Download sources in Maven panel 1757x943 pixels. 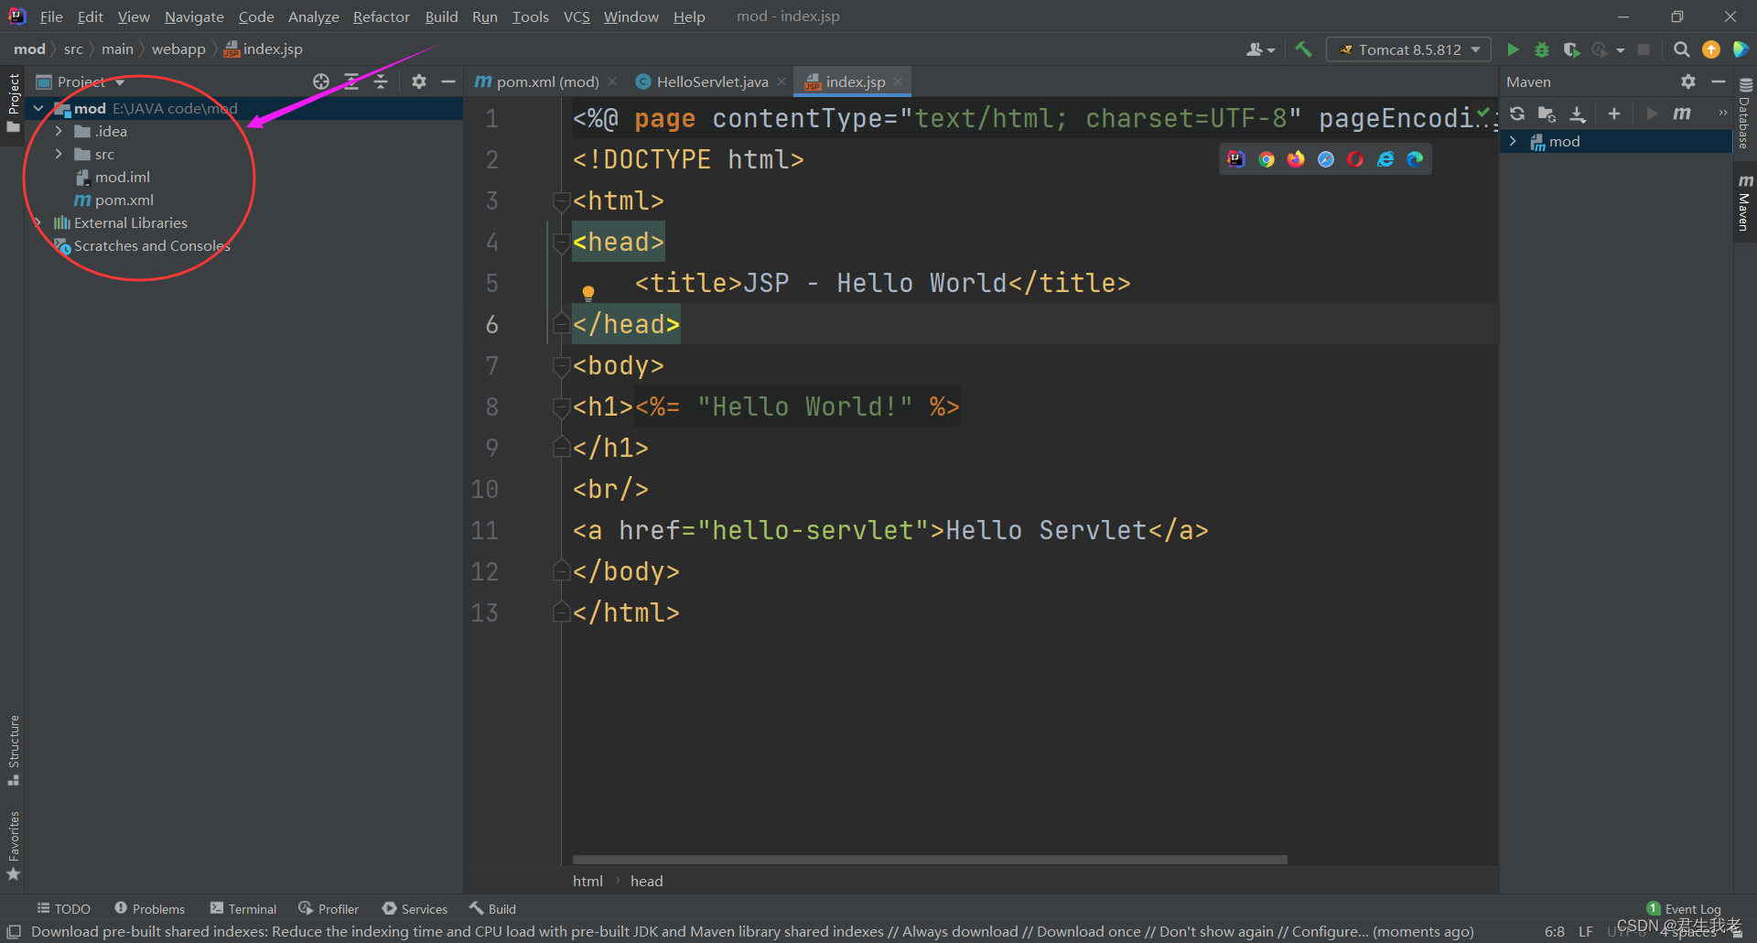click(1578, 114)
